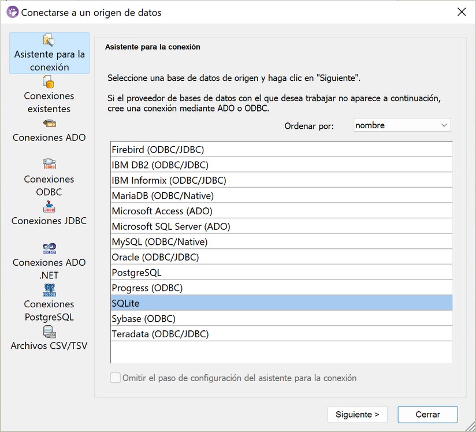476x432 pixels.
Task: Open the Conexiones ODBC icon
Action: pyautogui.click(x=49, y=165)
